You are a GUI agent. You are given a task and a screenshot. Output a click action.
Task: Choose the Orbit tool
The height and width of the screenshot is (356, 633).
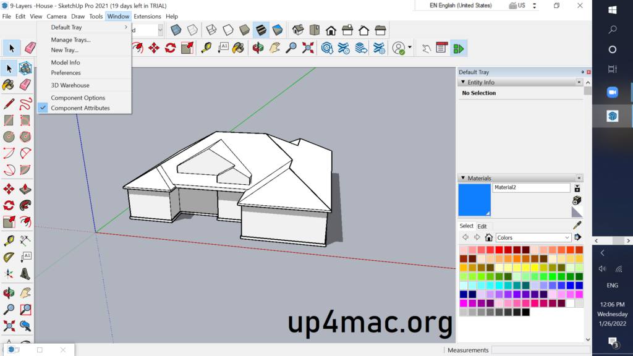pyautogui.click(x=9, y=293)
